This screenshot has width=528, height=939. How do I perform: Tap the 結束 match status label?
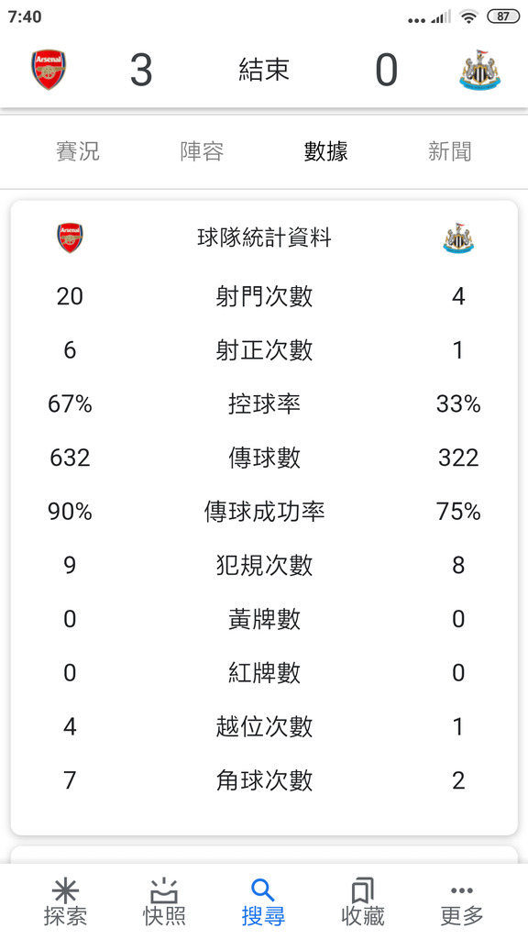tap(264, 70)
